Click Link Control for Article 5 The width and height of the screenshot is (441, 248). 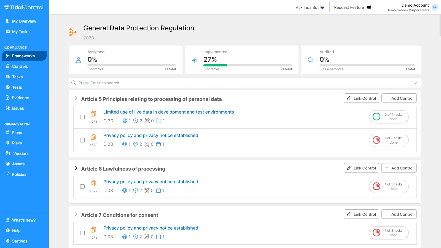coord(361,98)
